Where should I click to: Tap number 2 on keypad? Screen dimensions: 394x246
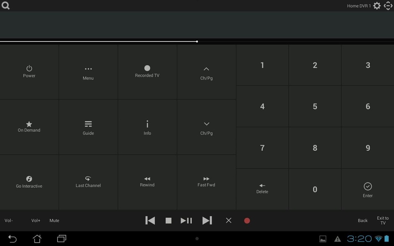click(x=315, y=65)
